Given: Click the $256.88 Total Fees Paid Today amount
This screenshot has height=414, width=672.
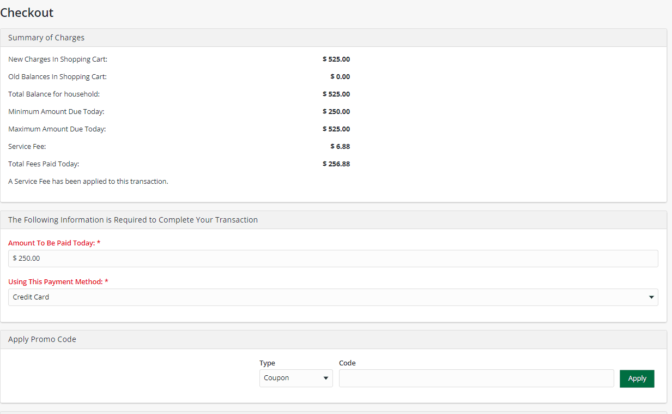Looking at the screenshot, I should tap(336, 164).
